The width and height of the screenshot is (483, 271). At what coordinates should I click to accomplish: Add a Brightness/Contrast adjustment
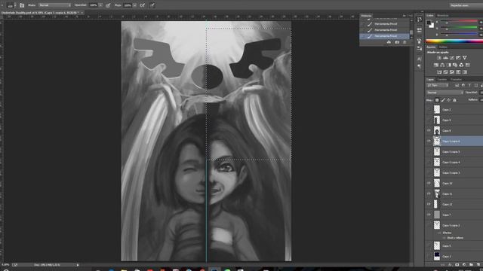[x=439, y=58]
